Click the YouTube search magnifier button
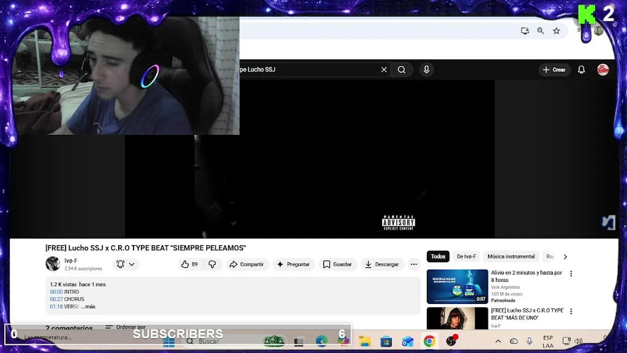627x353 pixels. tap(402, 70)
